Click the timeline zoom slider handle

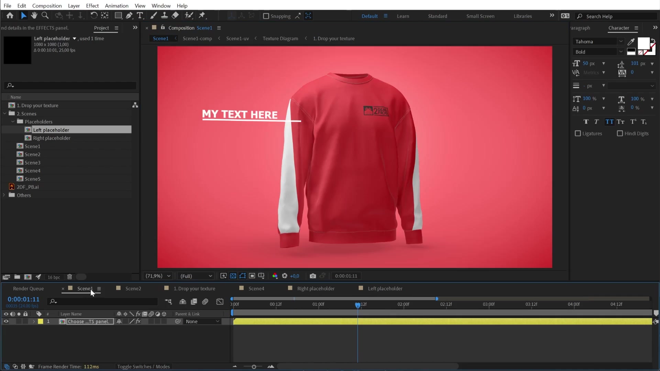click(254, 367)
